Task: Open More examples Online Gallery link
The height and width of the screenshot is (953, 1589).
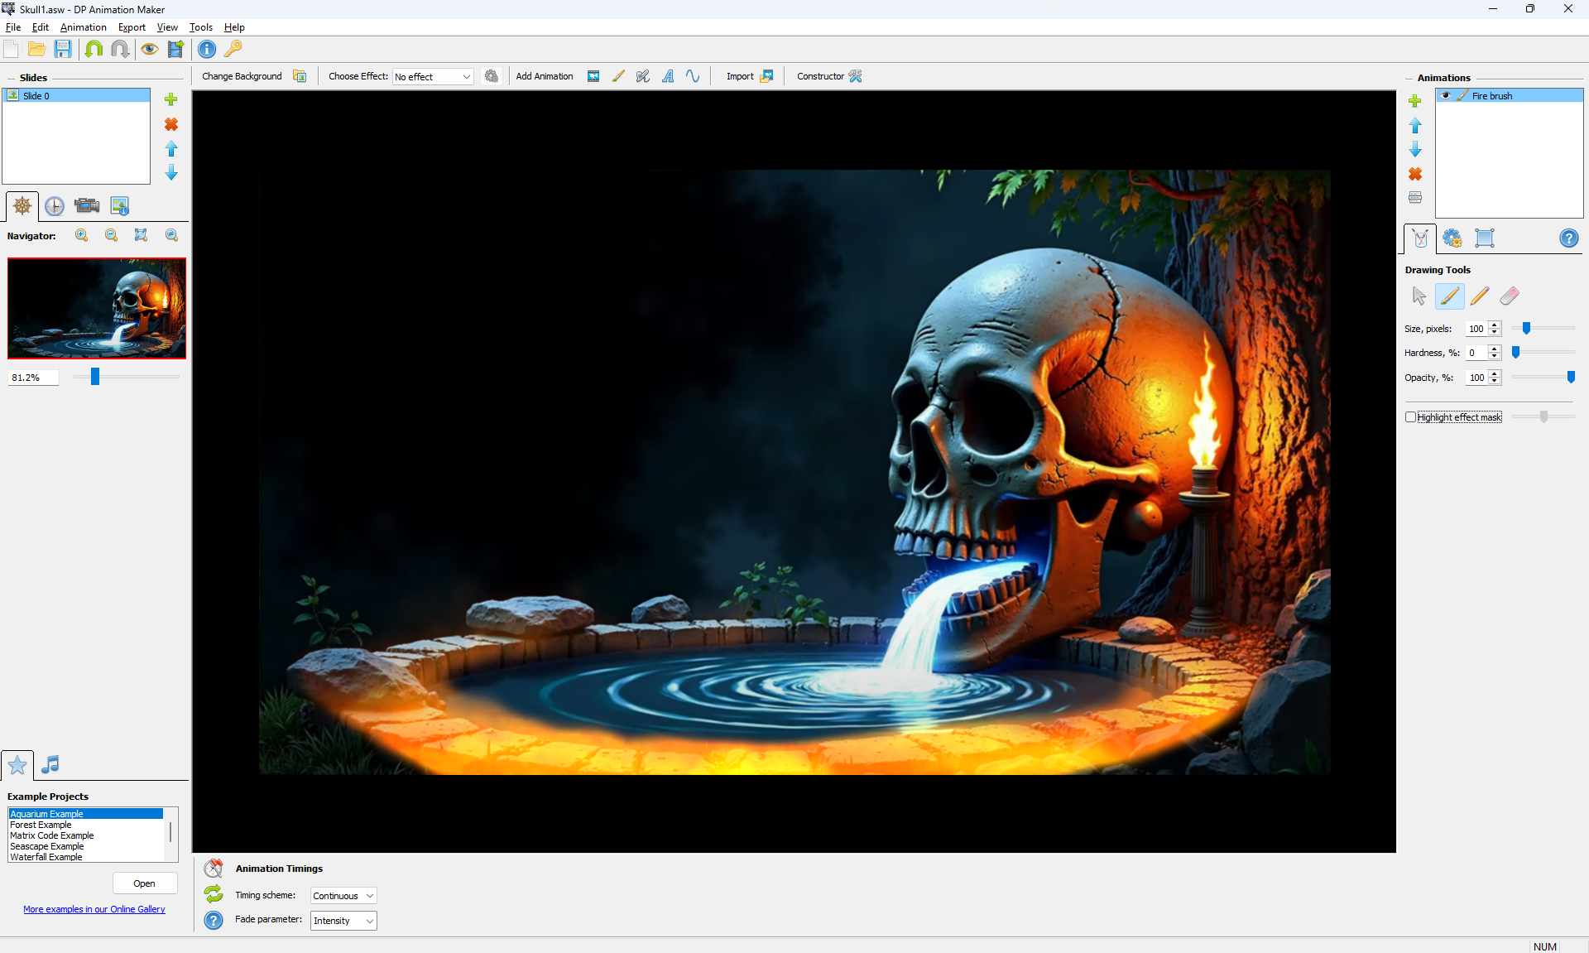Action: [94, 909]
